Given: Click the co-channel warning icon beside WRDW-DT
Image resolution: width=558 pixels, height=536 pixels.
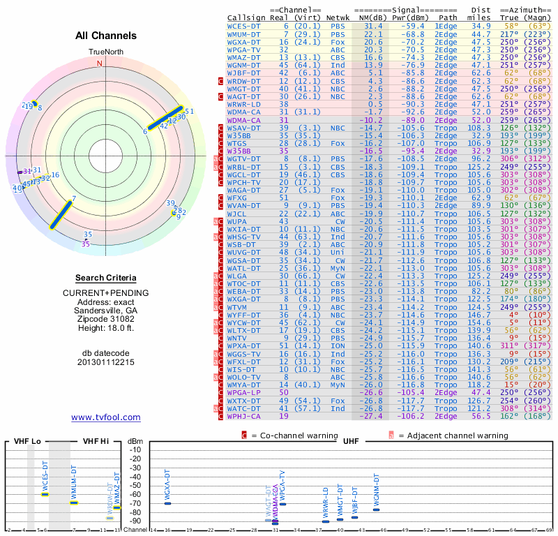Looking at the screenshot, I should pos(221,81).
